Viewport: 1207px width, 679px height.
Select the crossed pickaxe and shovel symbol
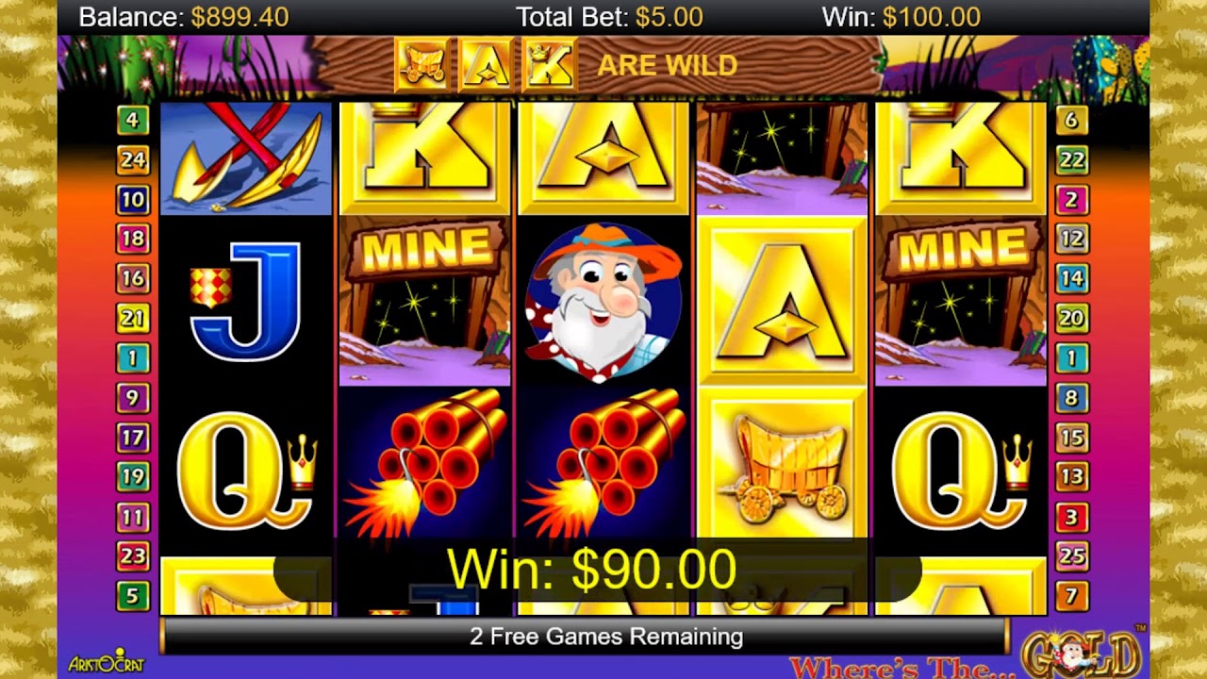point(246,158)
